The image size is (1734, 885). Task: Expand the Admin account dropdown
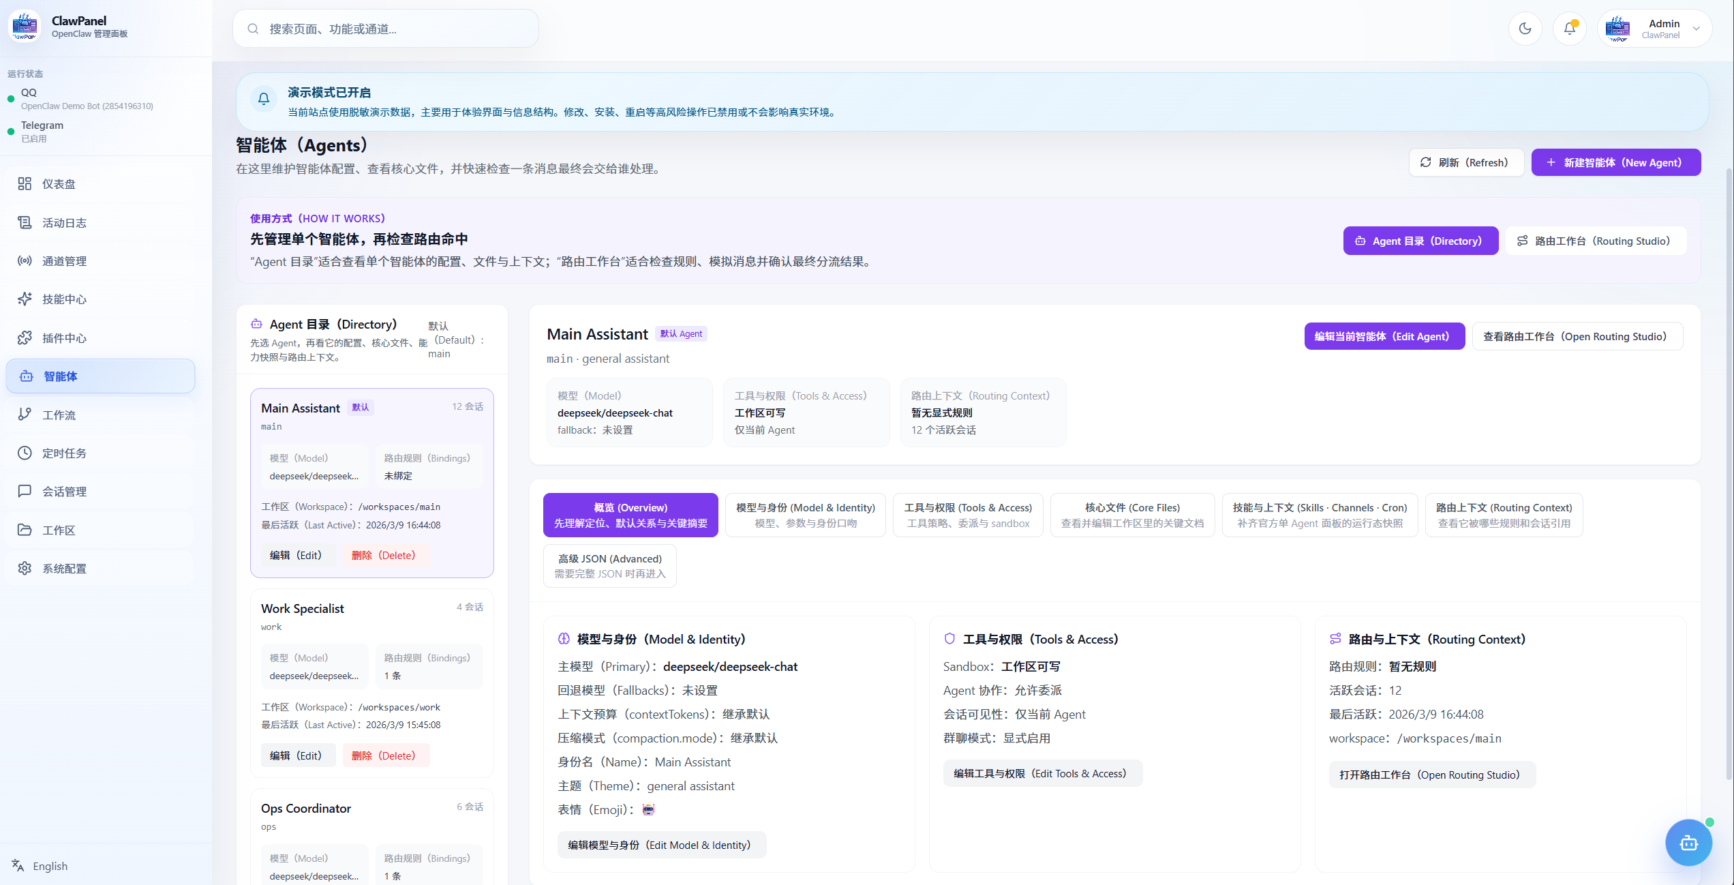(x=1654, y=29)
